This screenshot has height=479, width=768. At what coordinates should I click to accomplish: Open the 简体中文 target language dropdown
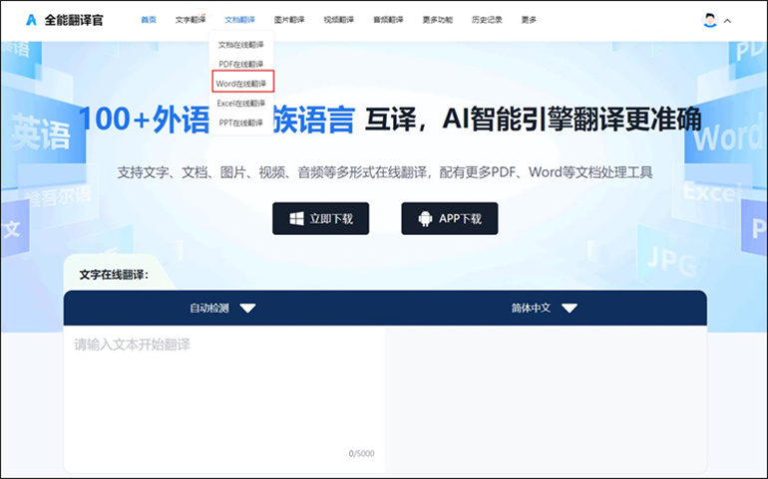point(545,309)
